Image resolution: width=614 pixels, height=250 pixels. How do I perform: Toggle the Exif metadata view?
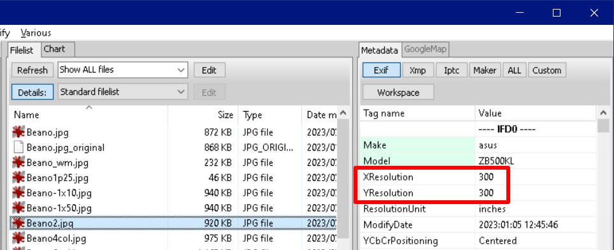(381, 70)
